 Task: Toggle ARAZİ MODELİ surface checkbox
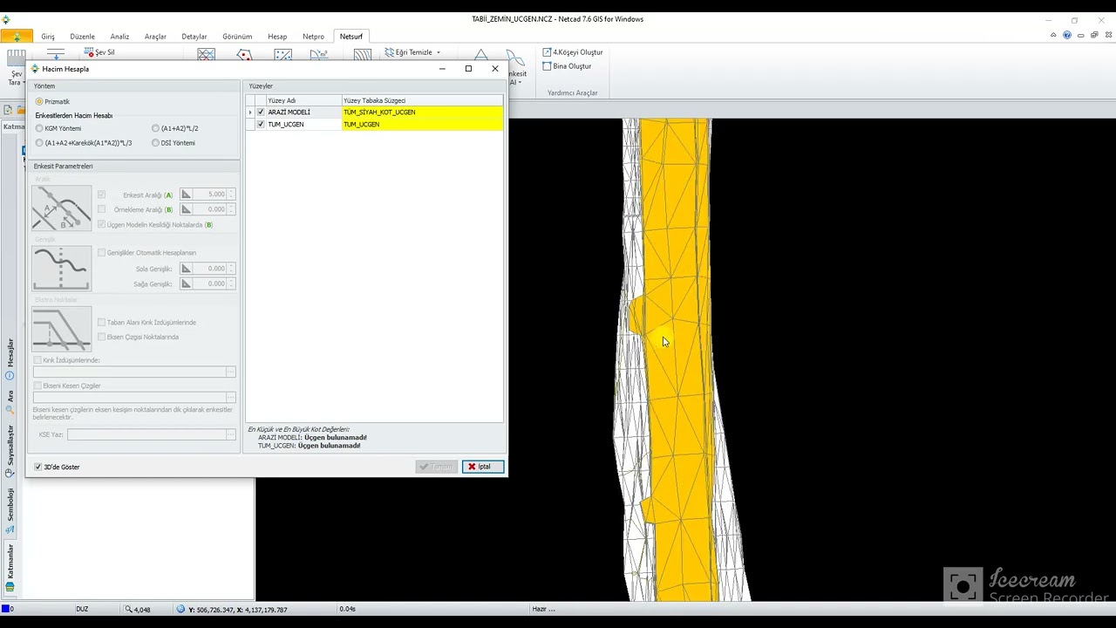tap(261, 113)
